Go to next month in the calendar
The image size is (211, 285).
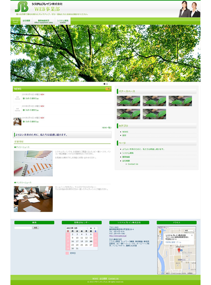95,228
